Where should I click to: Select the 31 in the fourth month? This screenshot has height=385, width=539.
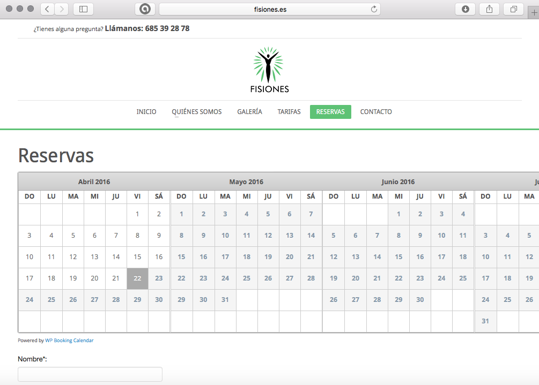pyautogui.click(x=485, y=321)
